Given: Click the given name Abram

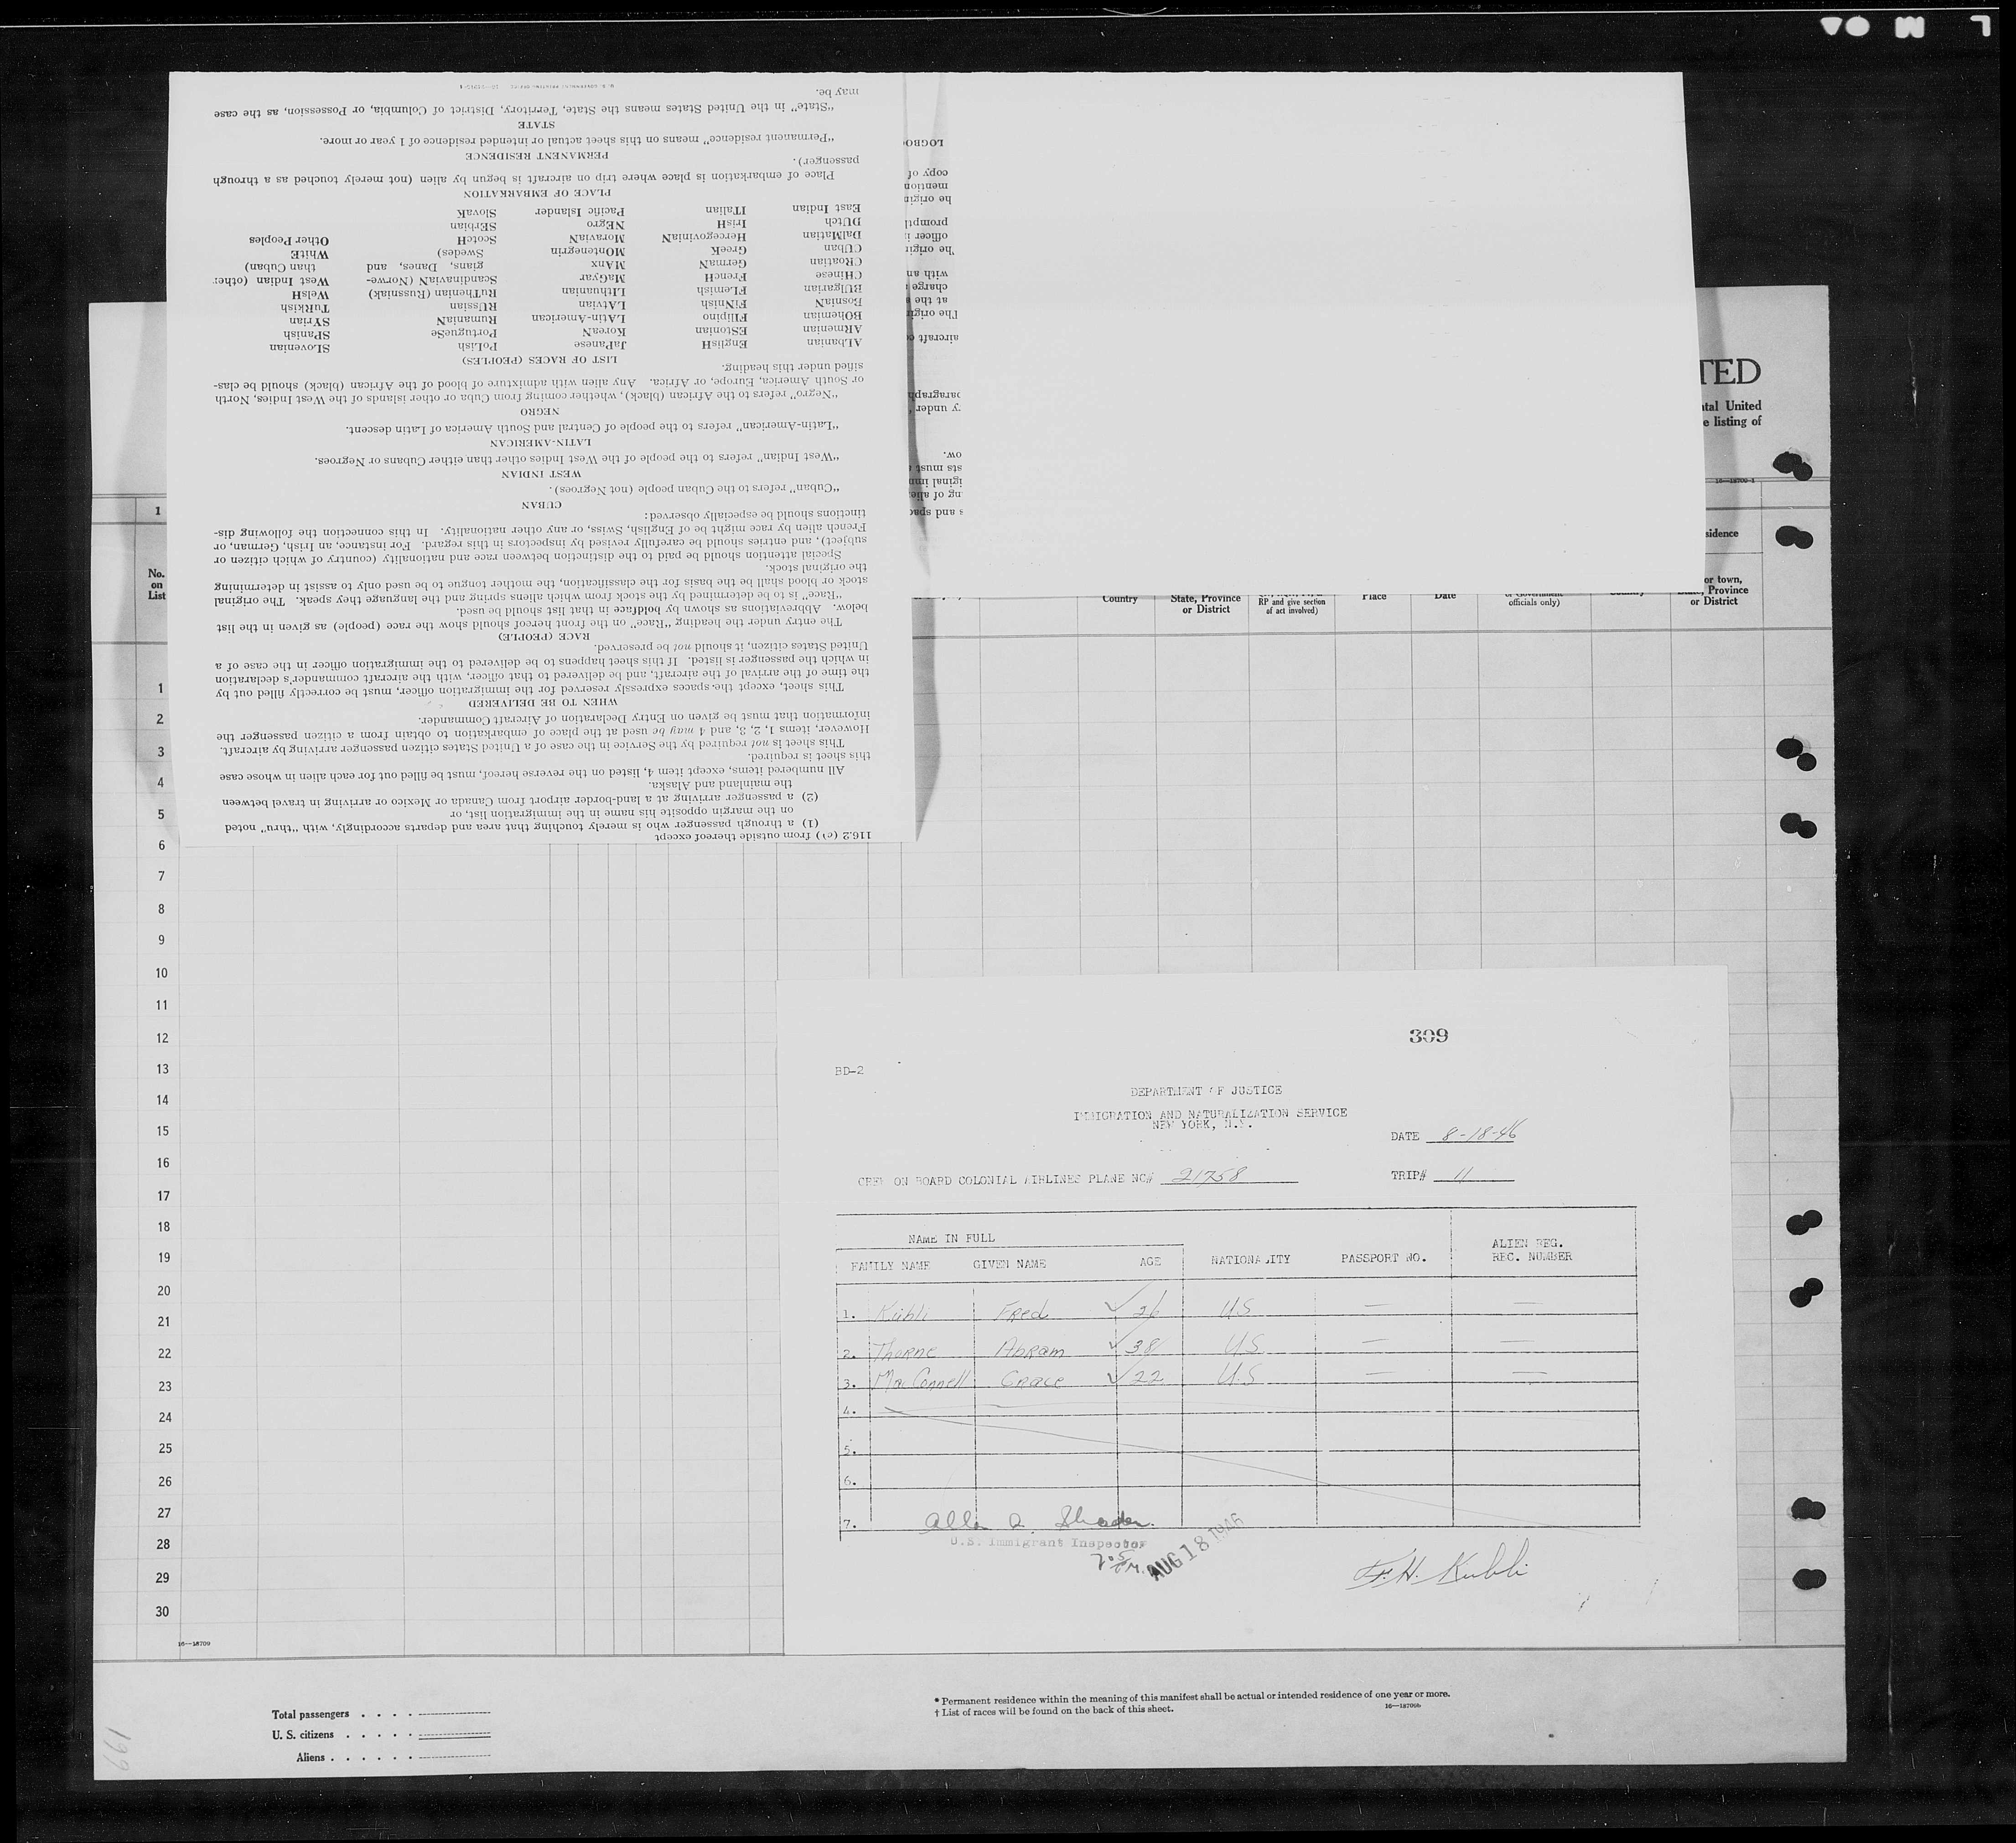Looking at the screenshot, I should (1030, 1349).
